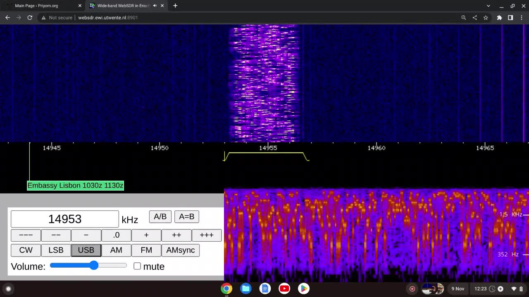The image size is (529, 297).
Task: Switch to LSB mode
Action: 56,250
